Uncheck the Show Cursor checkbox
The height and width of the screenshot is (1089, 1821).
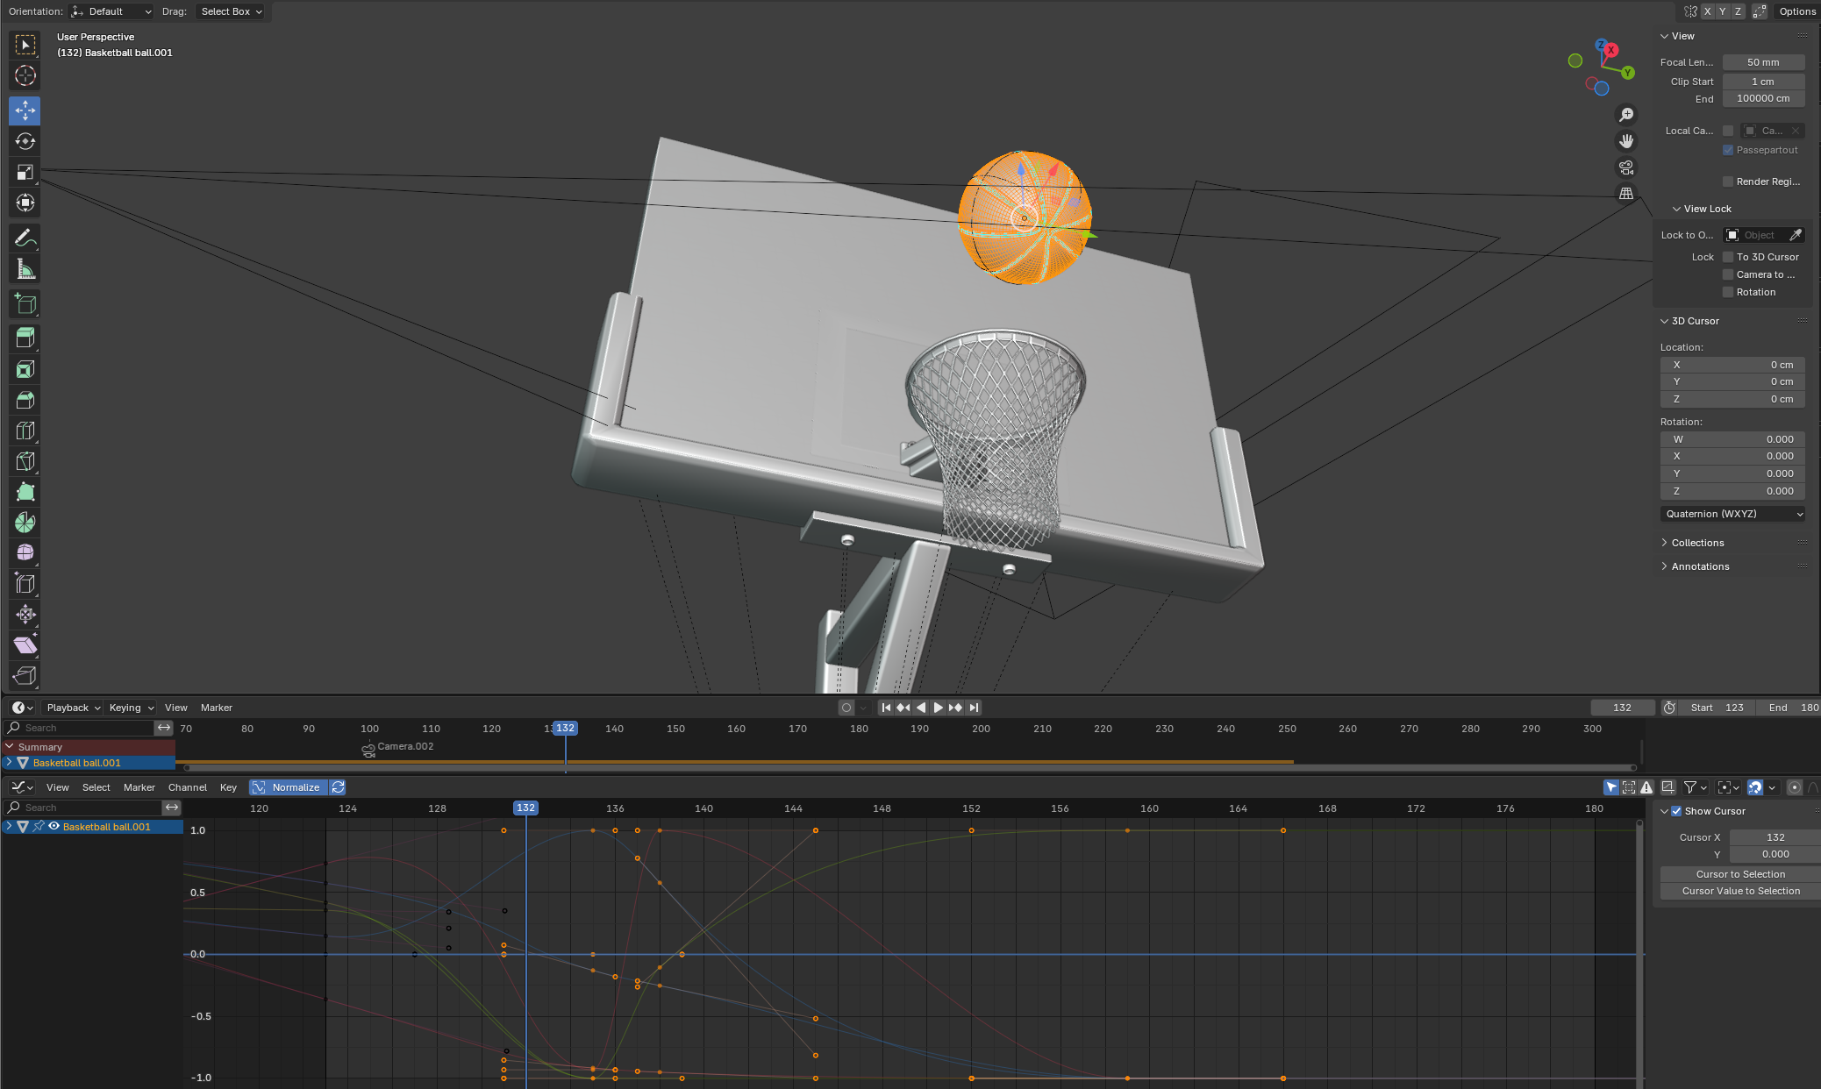tap(1676, 811)
